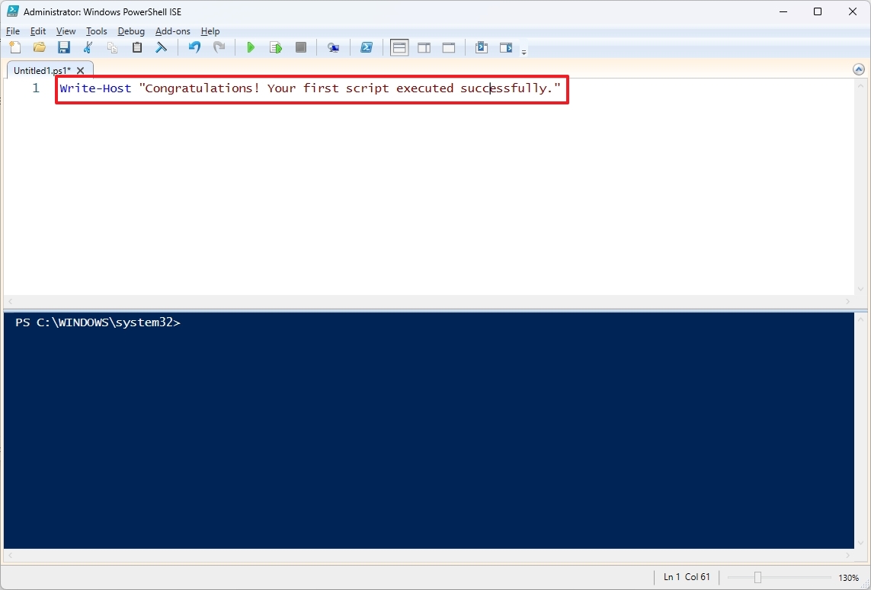871x590 pixels.
Task: Click the console prompt PS C:\WINDOWS\system32>
Action: [x=98, y=322]
